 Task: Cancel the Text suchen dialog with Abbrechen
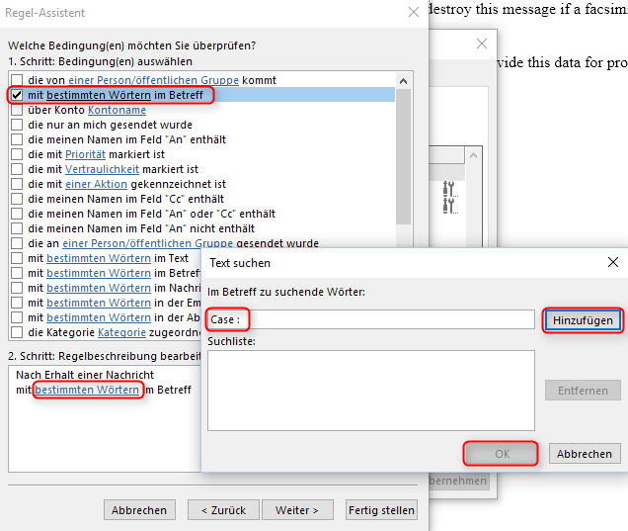click(x=585, y=454)
